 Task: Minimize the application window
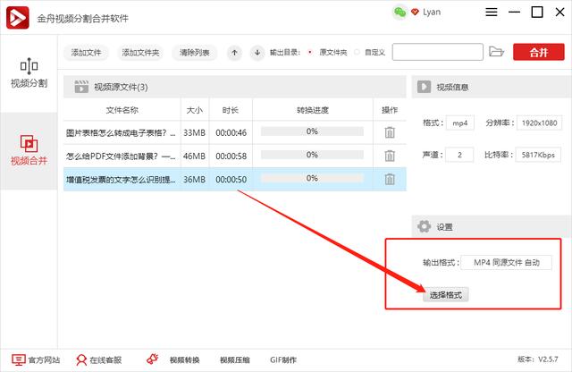tap(515, 12)
